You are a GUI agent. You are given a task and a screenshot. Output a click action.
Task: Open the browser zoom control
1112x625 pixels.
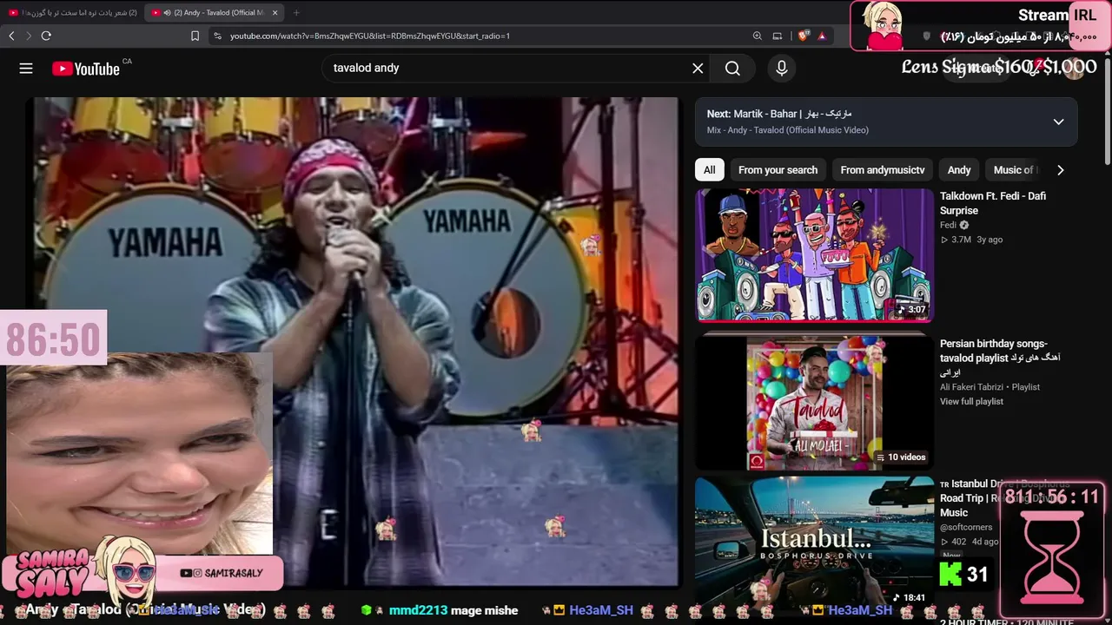[758, 36]
